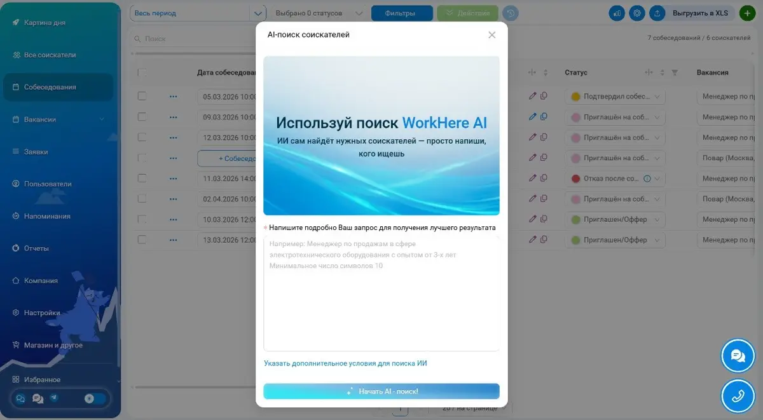The height and width of the screenshot is (420, 763).
Task: Tick the checkbox for 12.03.2026 row
Action: coord(142,137)
